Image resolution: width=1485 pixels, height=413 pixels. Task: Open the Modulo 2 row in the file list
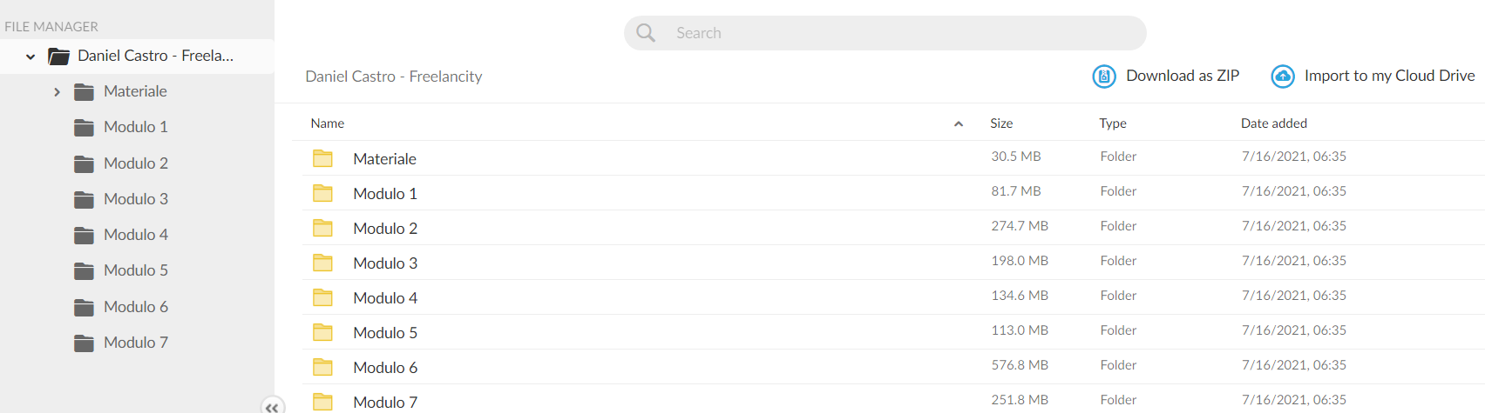pyautogui.click(x=893, y=228)
